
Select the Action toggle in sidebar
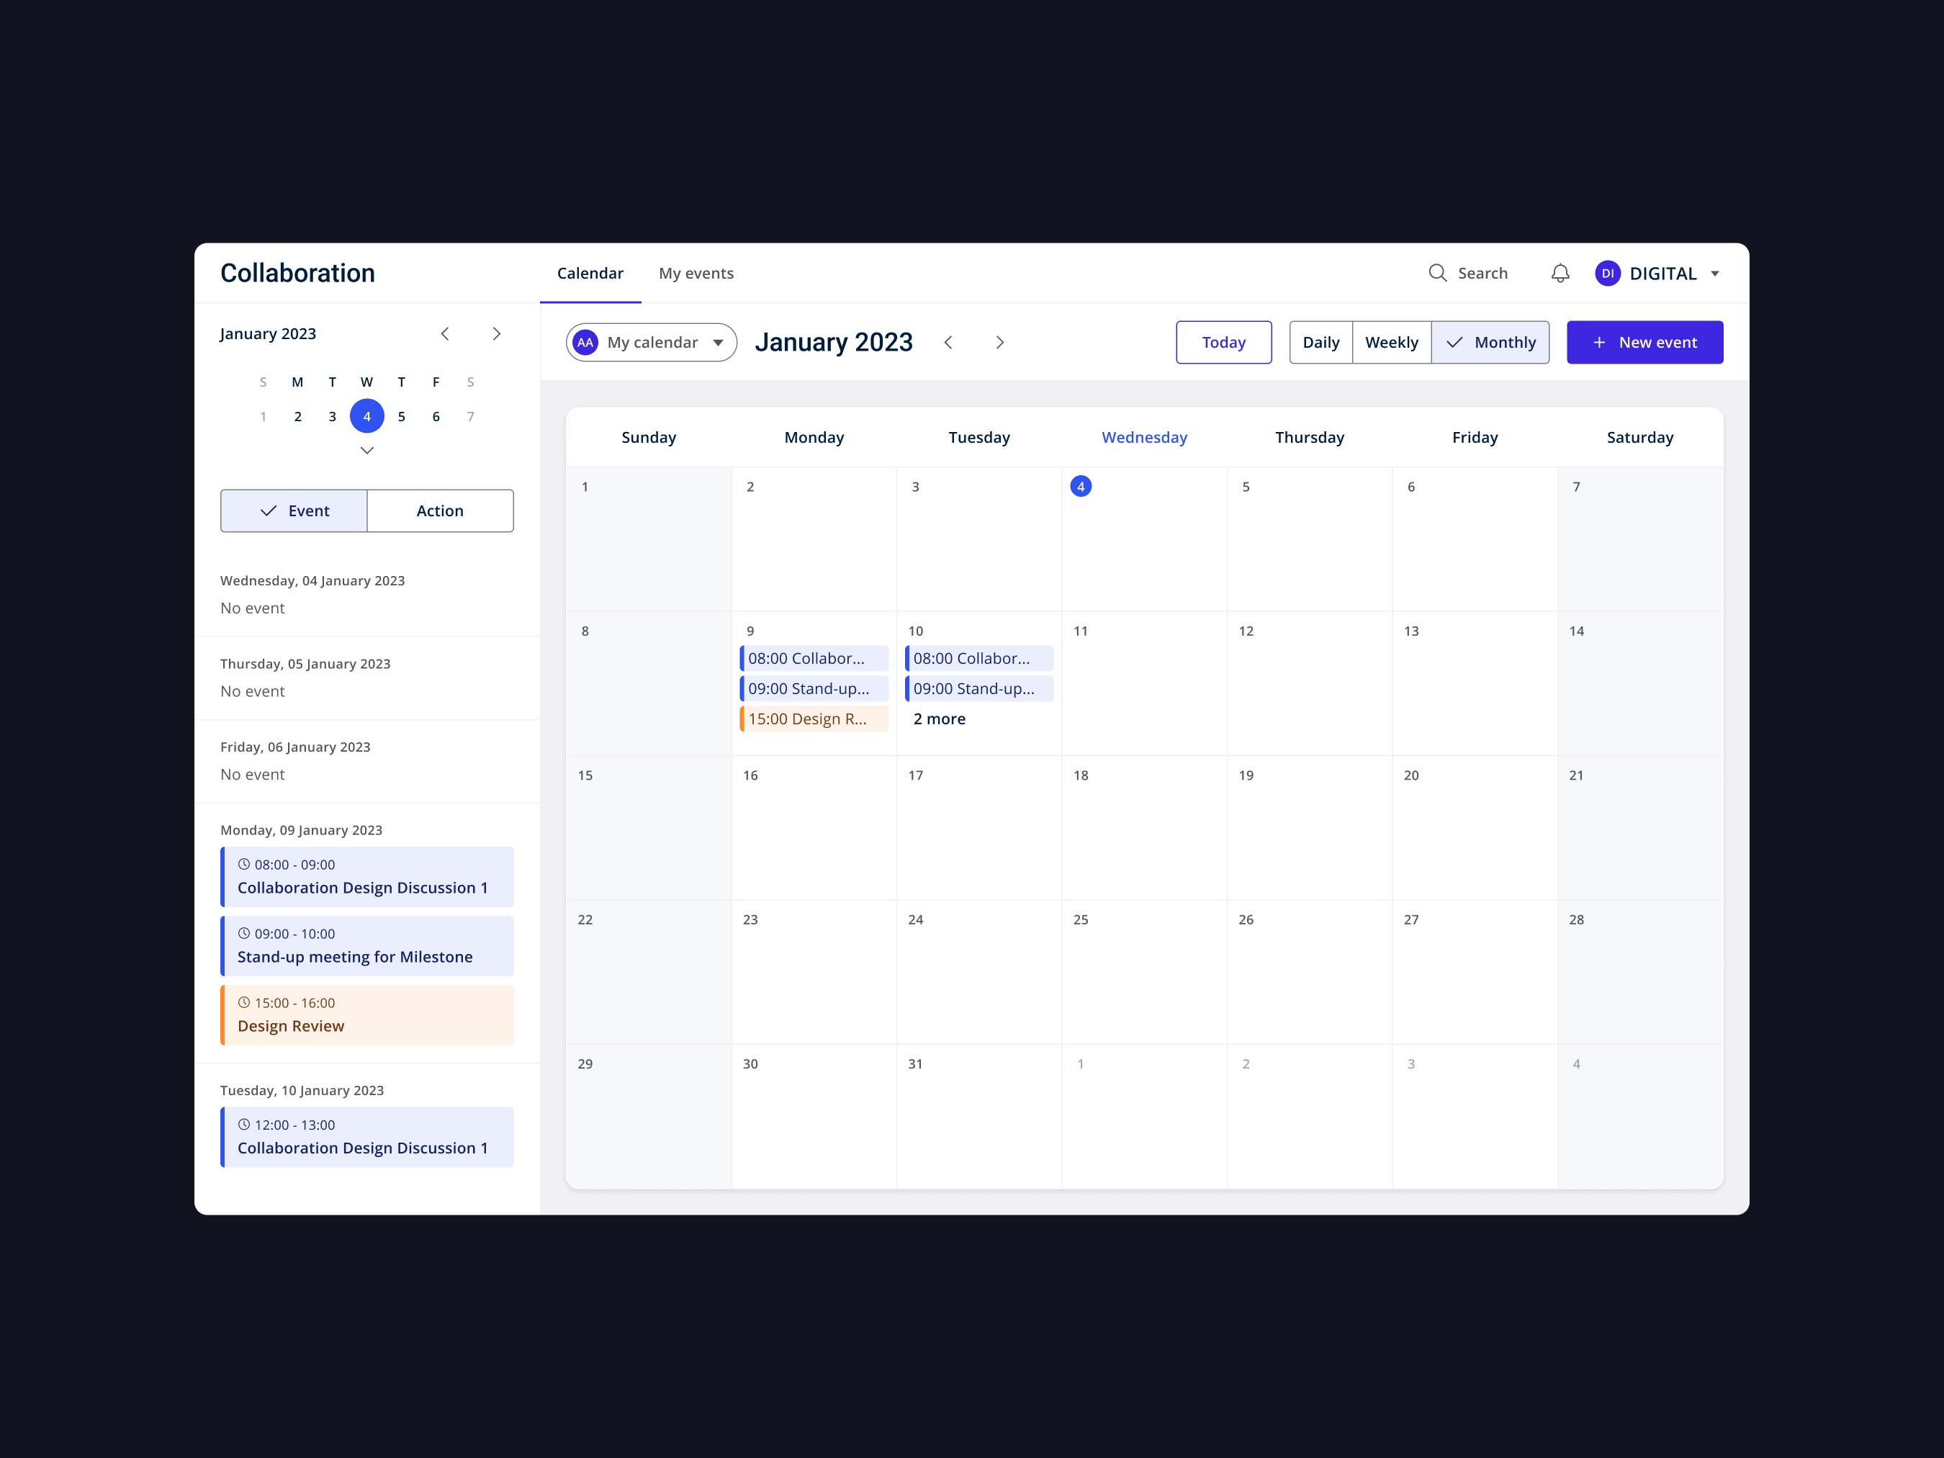tap(441, 510)
